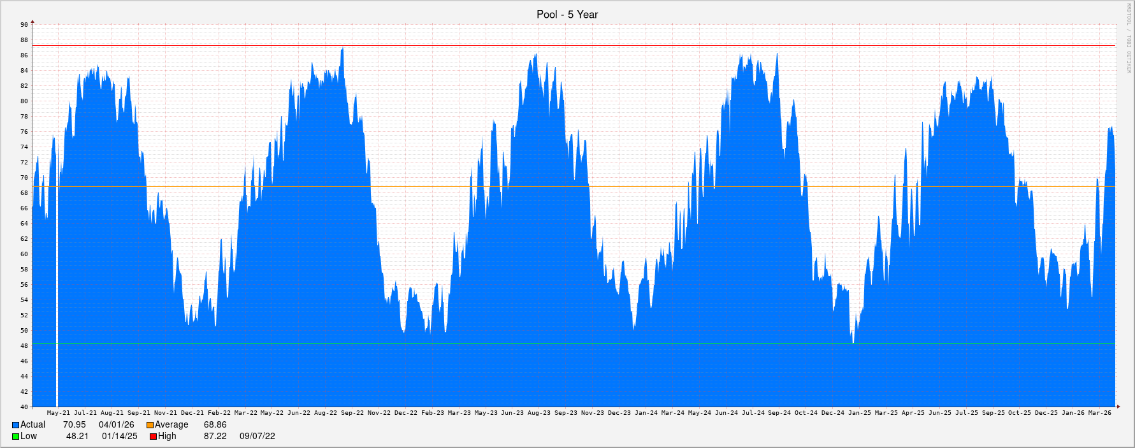Click the May-21 x-axis label
The height and width of the screenshot is (448, 1135).
pyautogui.click(x=59, y=413)
